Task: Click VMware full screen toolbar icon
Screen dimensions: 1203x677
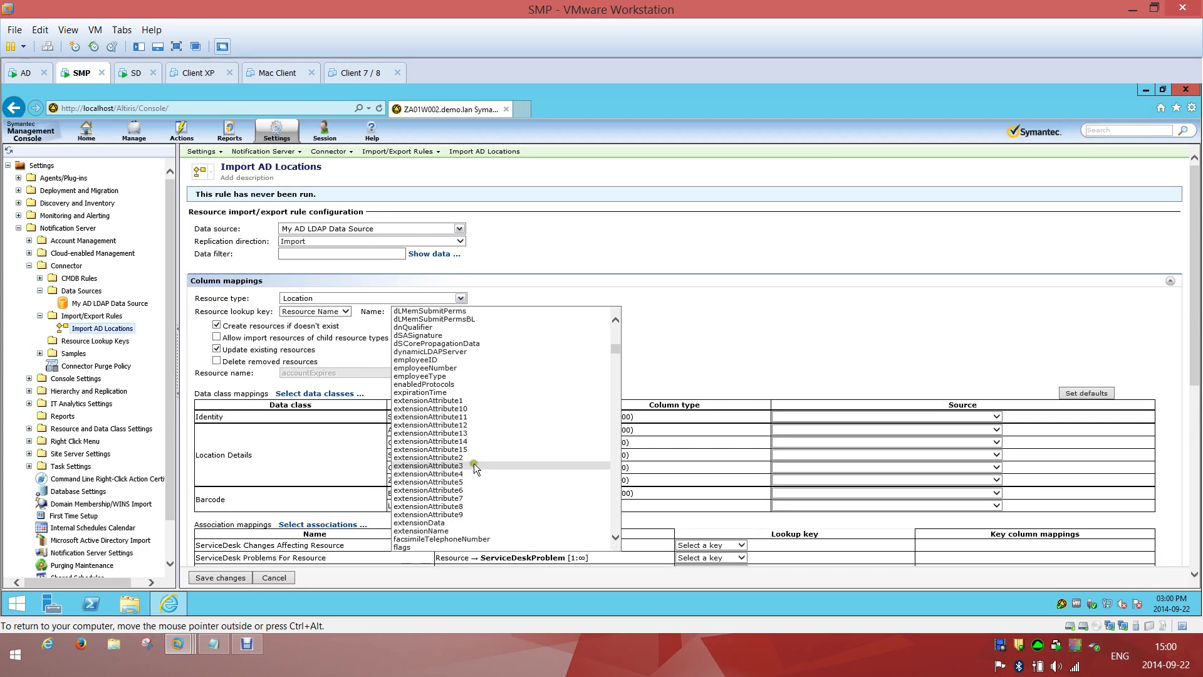Action: tap(177, 46)
